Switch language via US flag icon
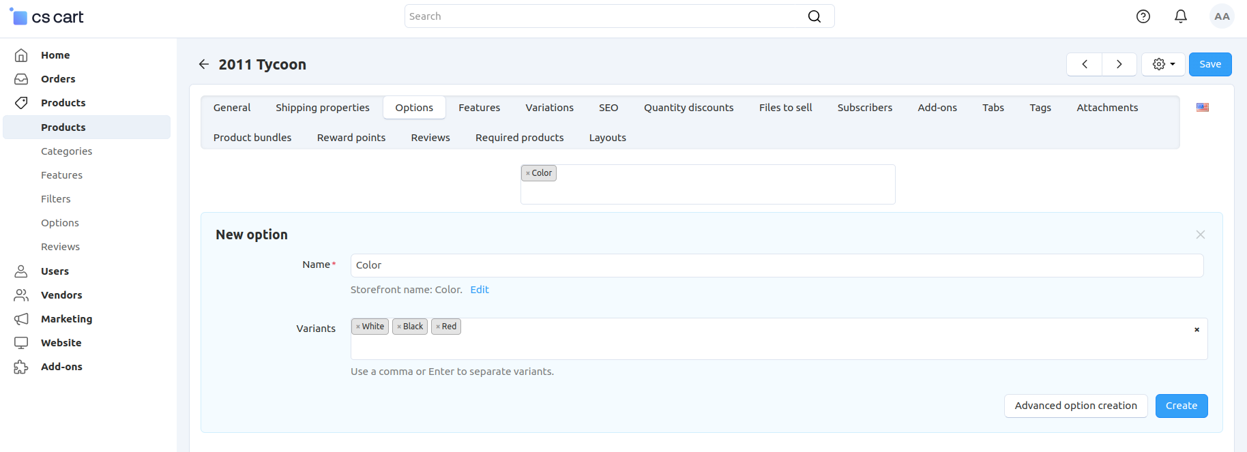The width and height of the screenshot is (1247, 452). point(1203,107)
